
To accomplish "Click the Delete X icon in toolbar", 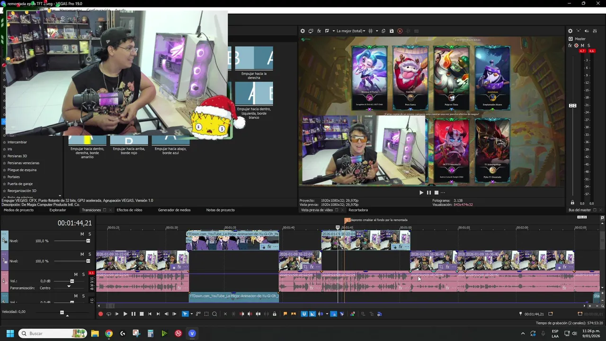I will (225, 314).
